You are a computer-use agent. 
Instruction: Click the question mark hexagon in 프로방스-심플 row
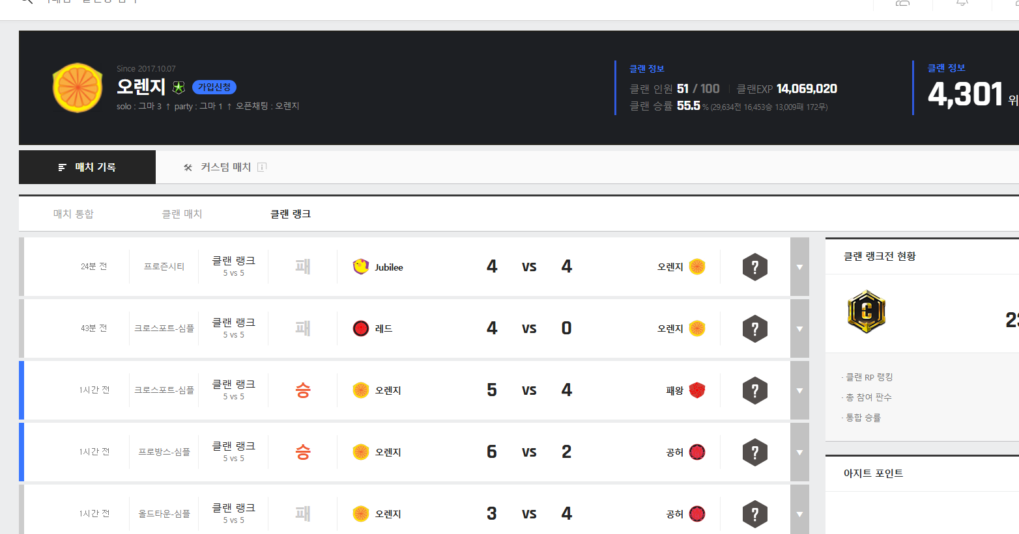click(x=755, y=452)
